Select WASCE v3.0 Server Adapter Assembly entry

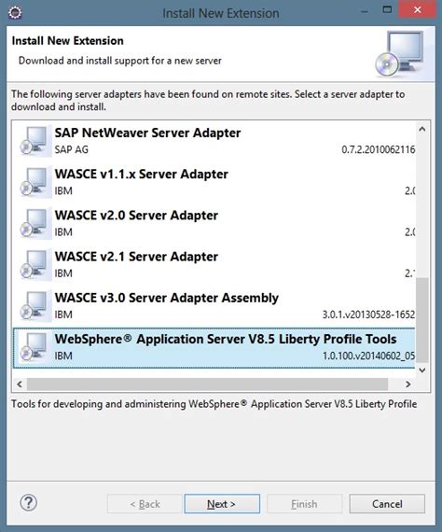click(214, 306)
